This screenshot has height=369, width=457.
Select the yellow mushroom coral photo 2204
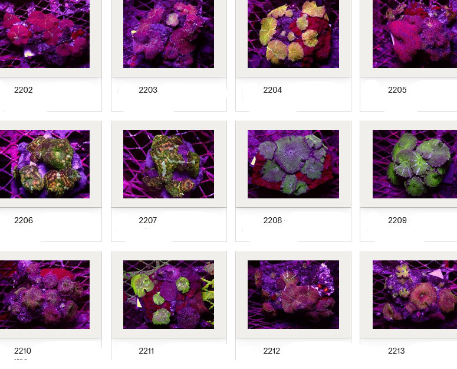click(x=293, y=34)
